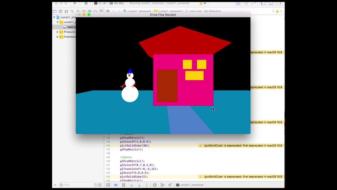This screenshot has width=337, height=190.
Task: Toggle recently modified files filter
Action: click(x=96, y=185)
